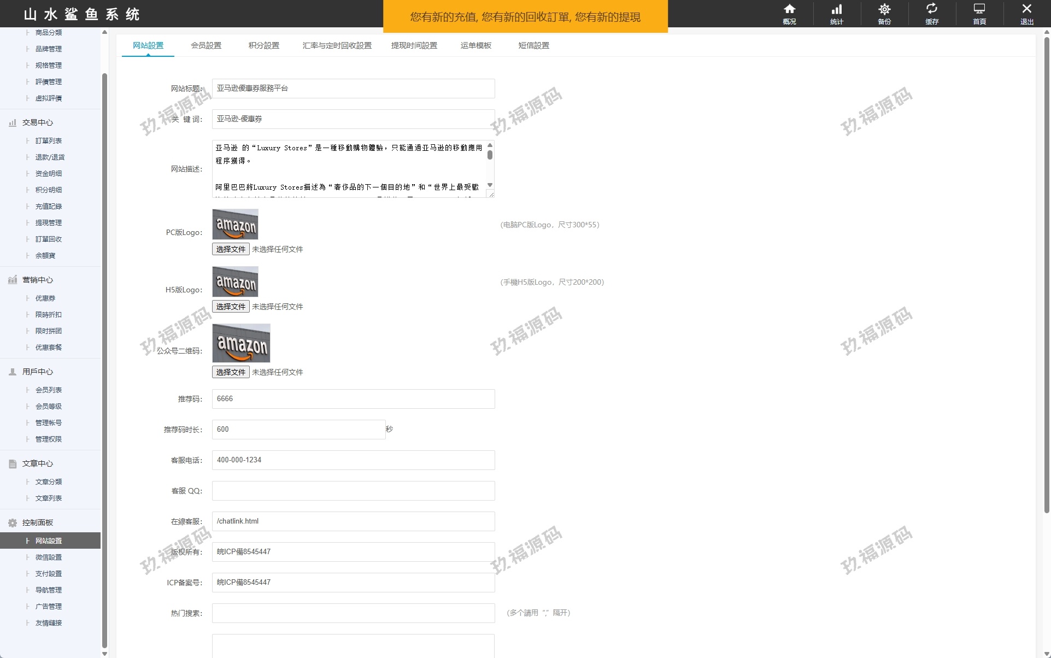Viewport: 1051px width, 658px height.
Task: Open the 首页 monitor icon
Action: click(979, 9)
